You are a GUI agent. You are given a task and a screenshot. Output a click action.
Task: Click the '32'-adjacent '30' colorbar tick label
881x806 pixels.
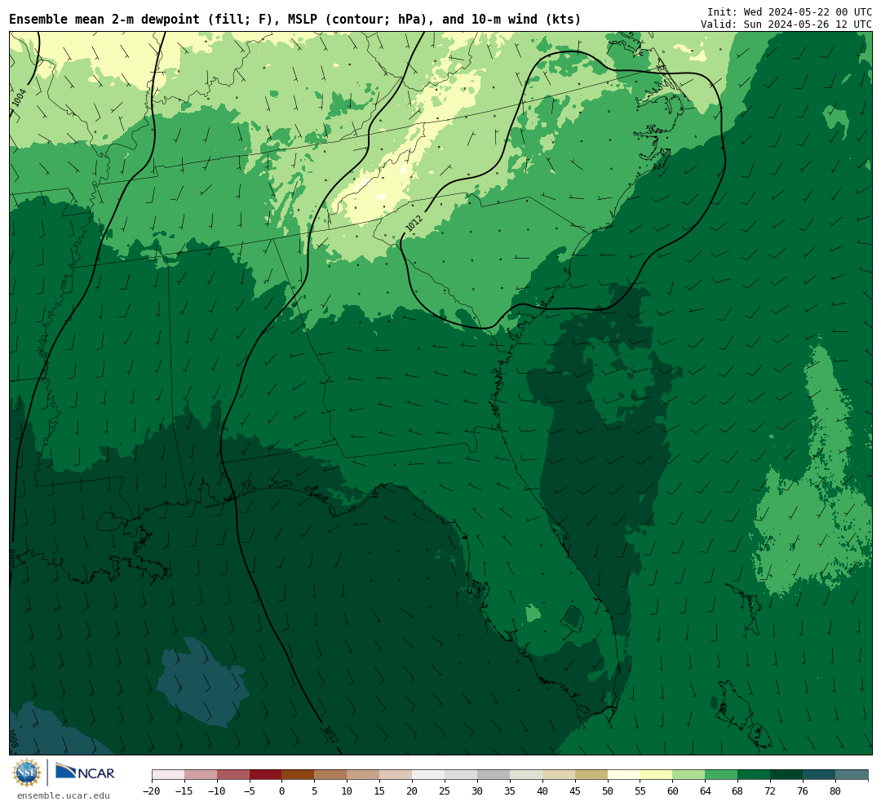tap(477, 790)
